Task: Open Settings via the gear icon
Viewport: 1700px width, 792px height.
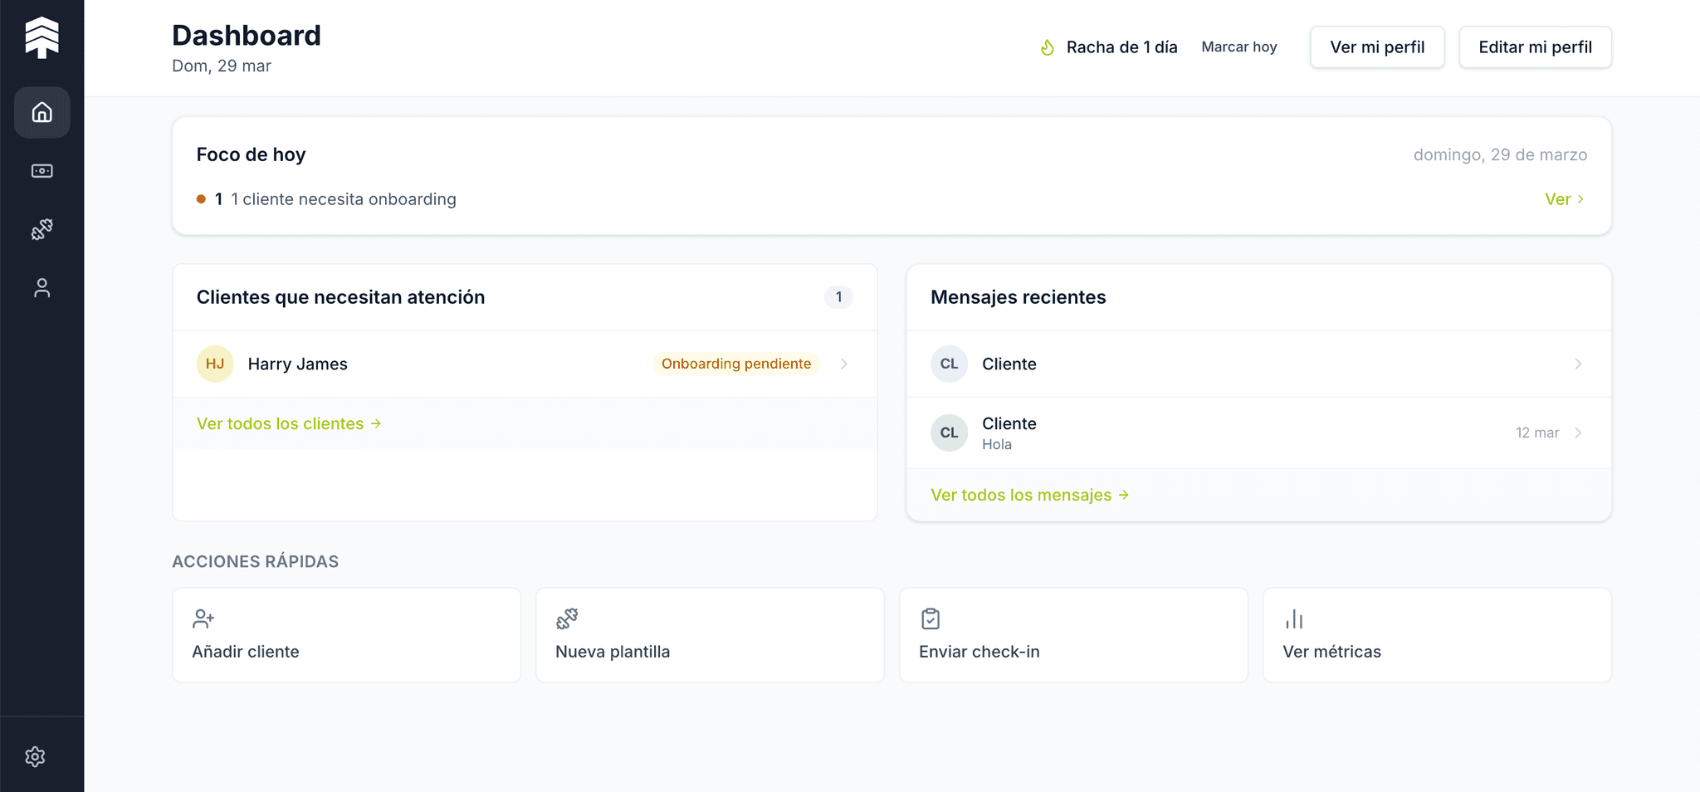Action: (x=35, y=756)
